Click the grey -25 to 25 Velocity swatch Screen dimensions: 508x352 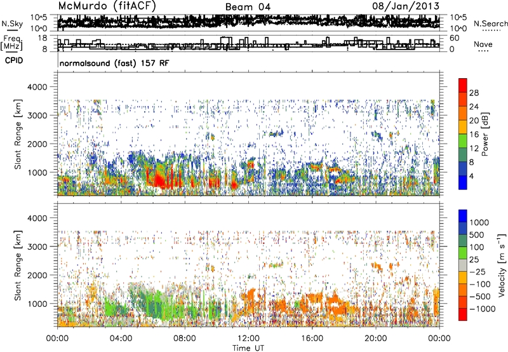[463, 266]
